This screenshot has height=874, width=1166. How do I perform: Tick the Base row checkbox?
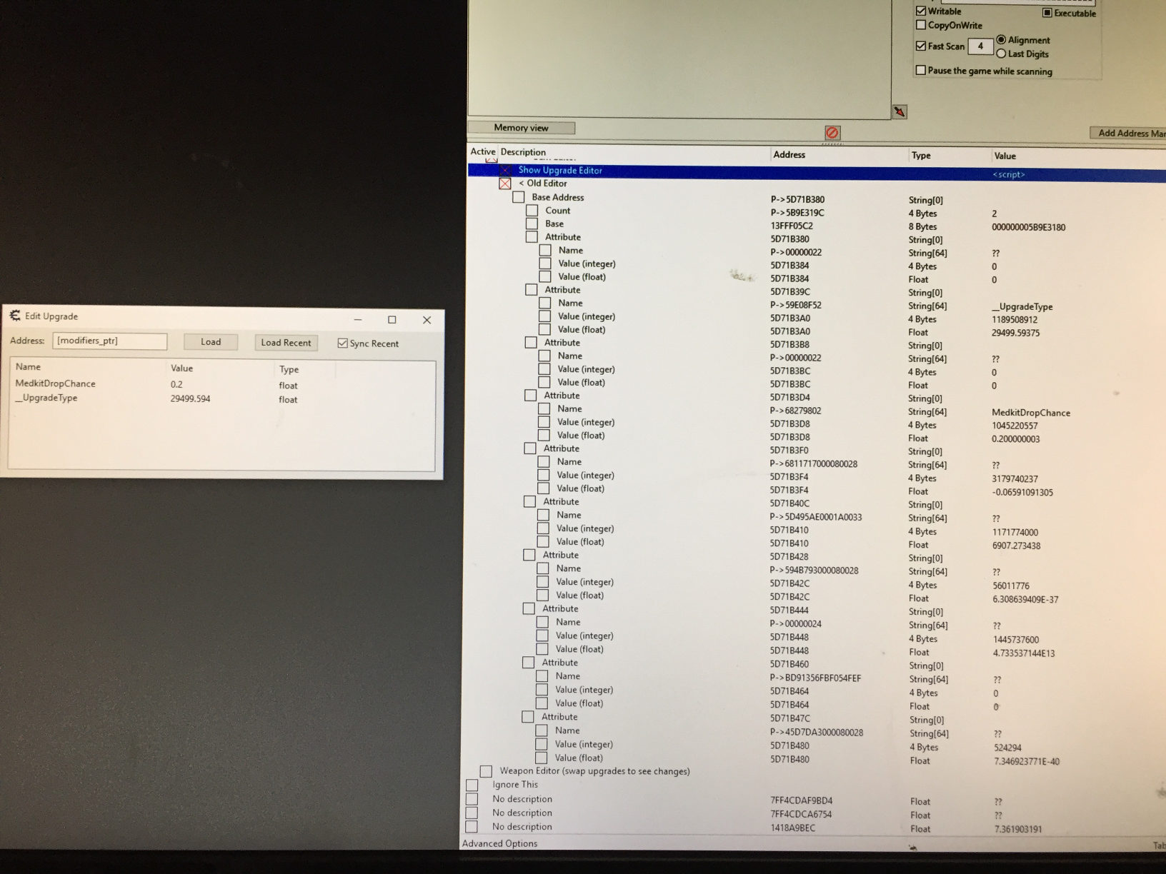[532, 223]
